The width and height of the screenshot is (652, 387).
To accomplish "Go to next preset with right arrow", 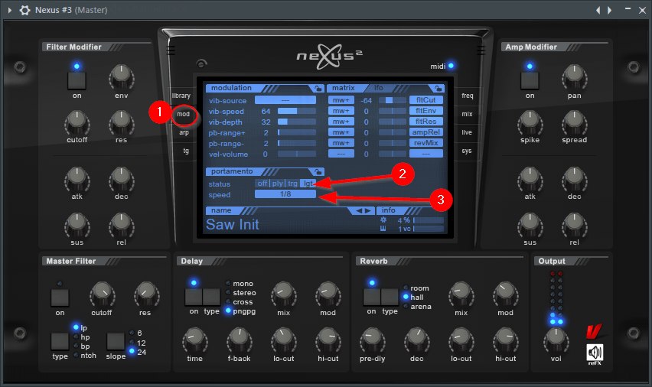I will 368,210.
